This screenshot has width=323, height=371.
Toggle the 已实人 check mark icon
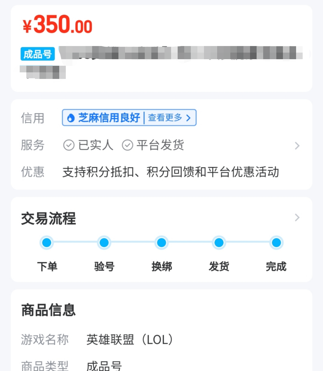(x=69, y=145)
